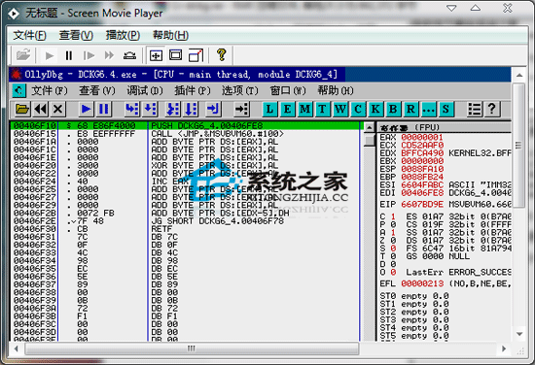This screenshot has width=535, height=365.
Task: Click the player vertical scrollbar down arrow
Action: tap(519, 334)
